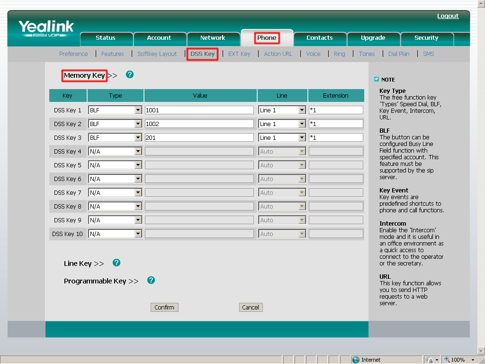Focus DSS Key 1 Extension field
This screenshot has width=485, height=364.
point(336,110)
